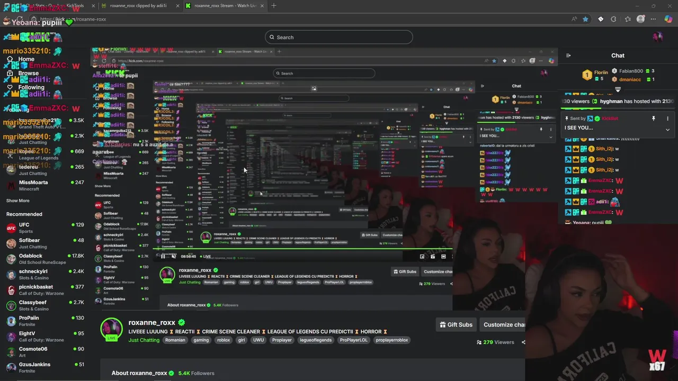
Task: Click the Read aloud icon in address bar
Action: tap(574, 19)
